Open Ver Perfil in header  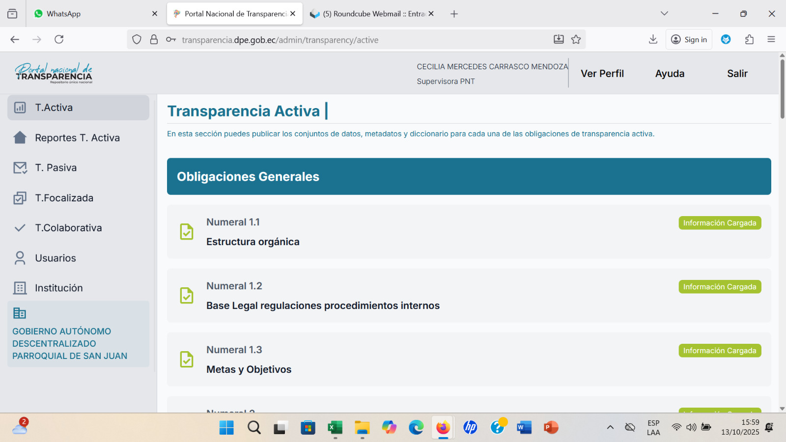pyautogui.click(x=602, y=74)
